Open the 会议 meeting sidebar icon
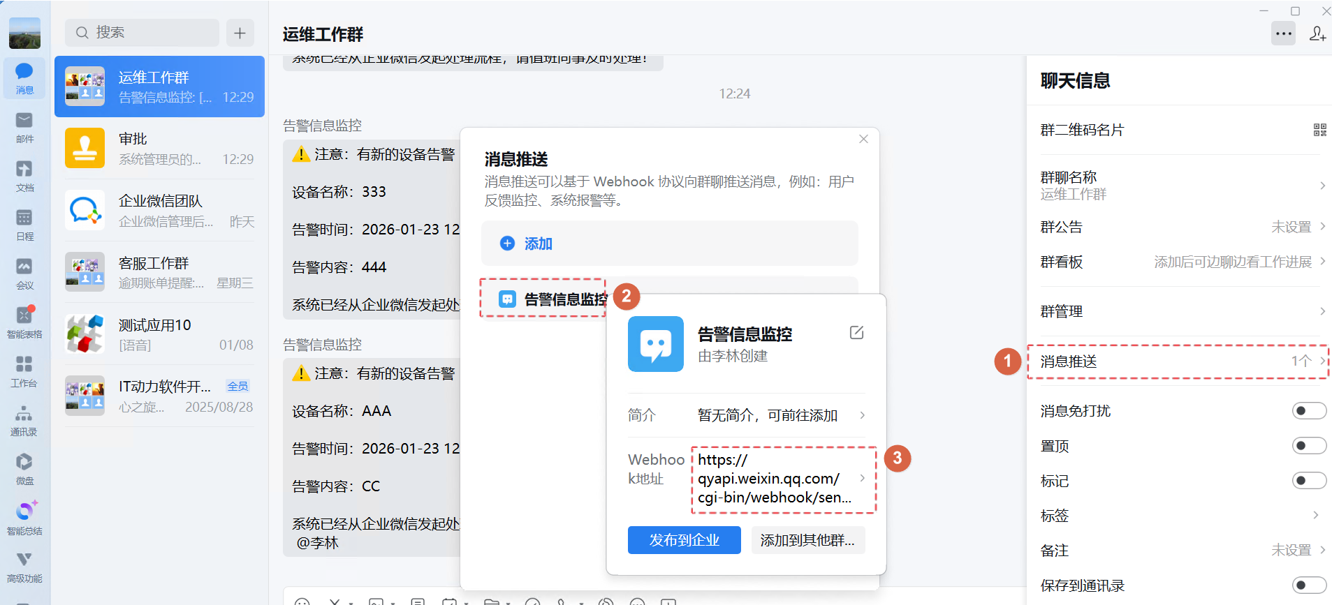 click(x=24, y=274)
